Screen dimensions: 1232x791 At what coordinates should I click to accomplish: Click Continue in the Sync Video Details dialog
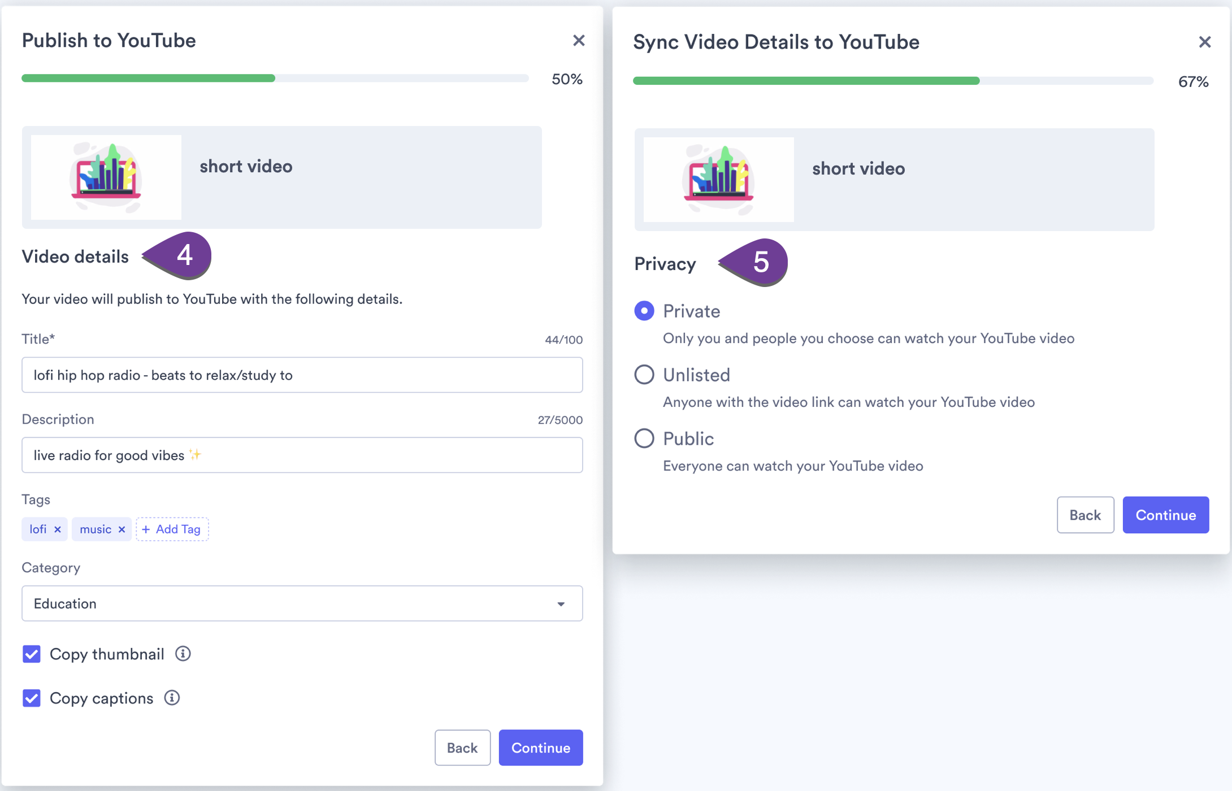click(x=1165, y=515)
